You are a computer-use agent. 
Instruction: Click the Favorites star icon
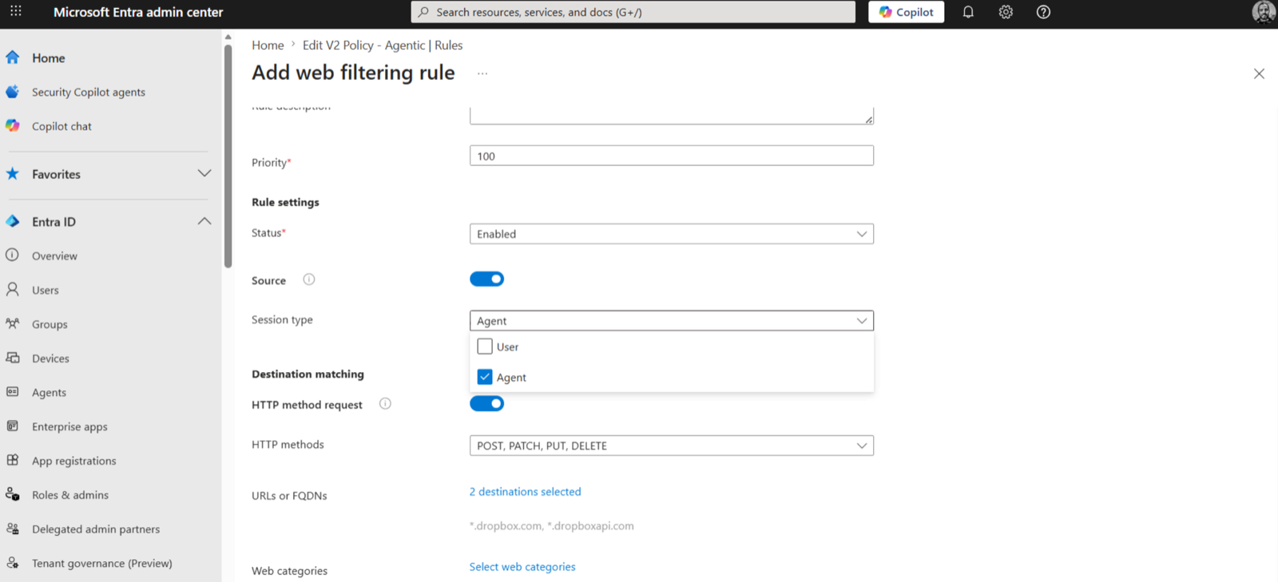click(13, 173)
